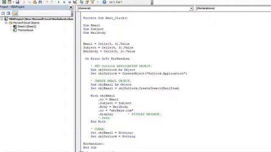Open the Insert object dropdown arrow
The image size is (271, 152).
[13, 2]
